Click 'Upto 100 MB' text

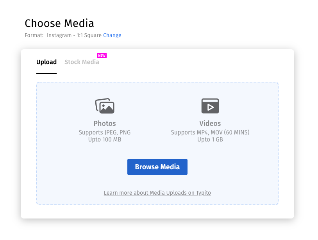[x=105, y=140]
